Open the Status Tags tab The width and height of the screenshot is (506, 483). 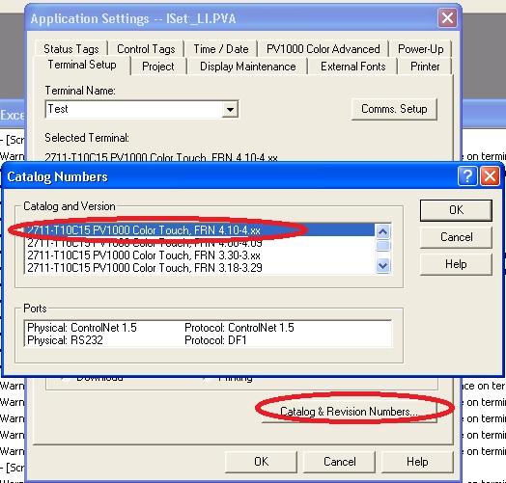71,49
